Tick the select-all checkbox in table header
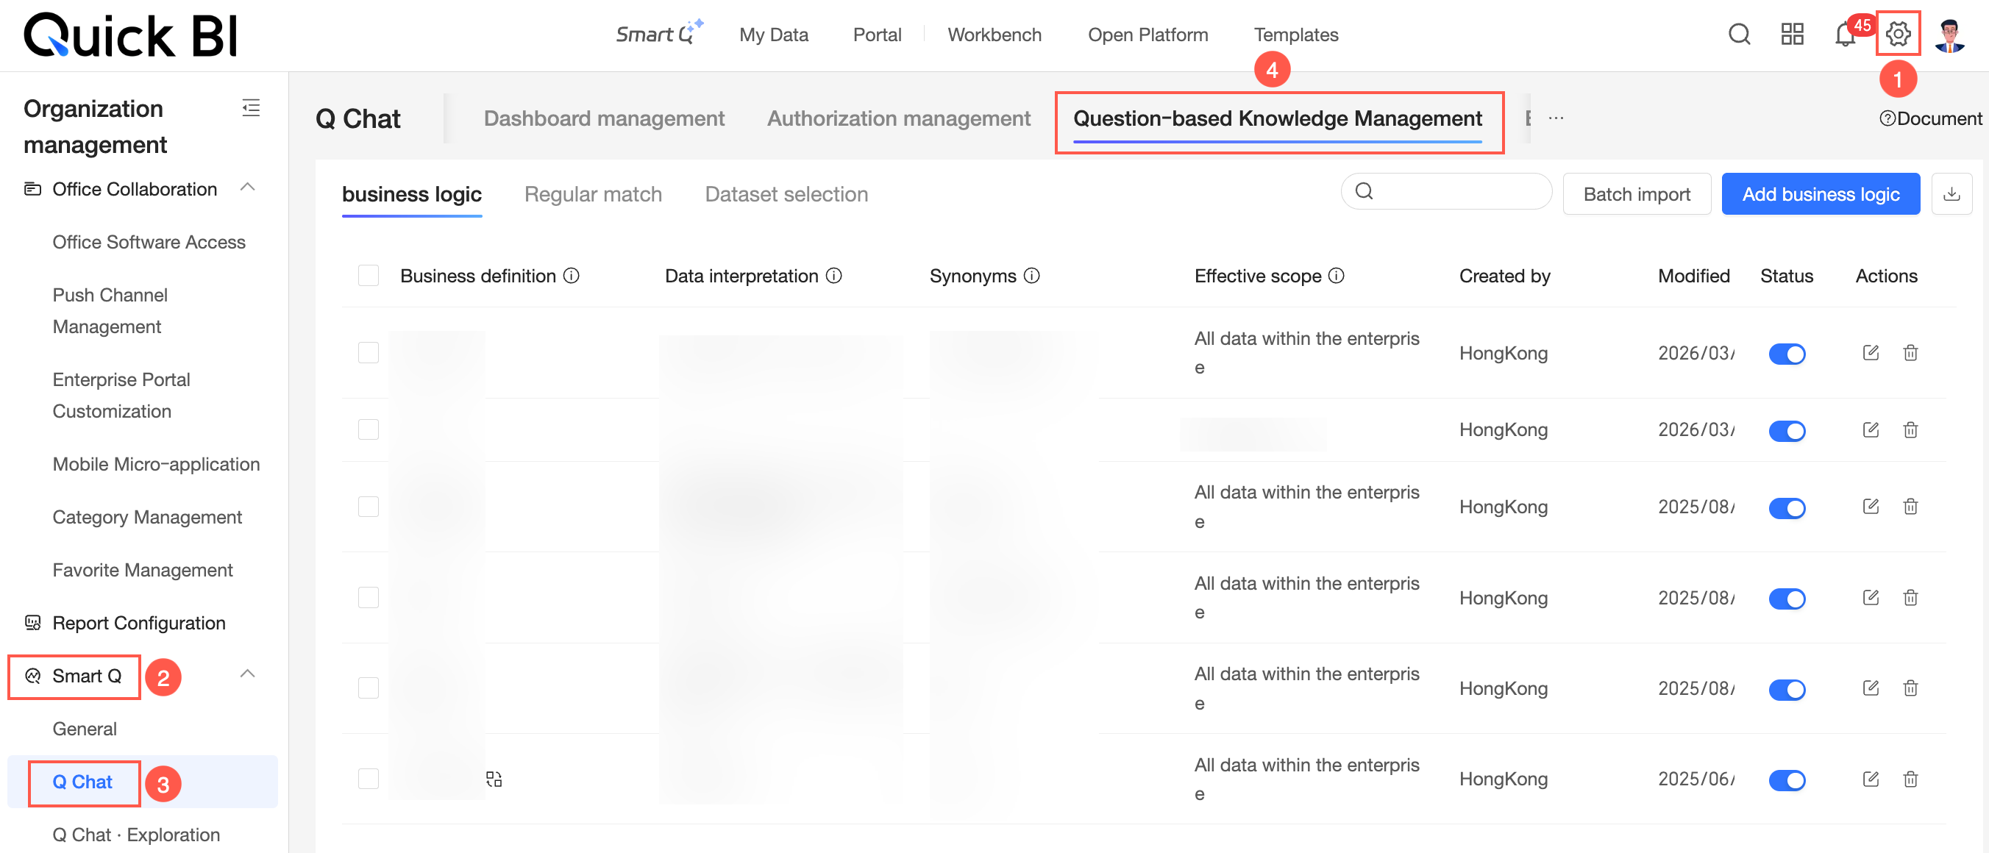 tap(369, 276)
